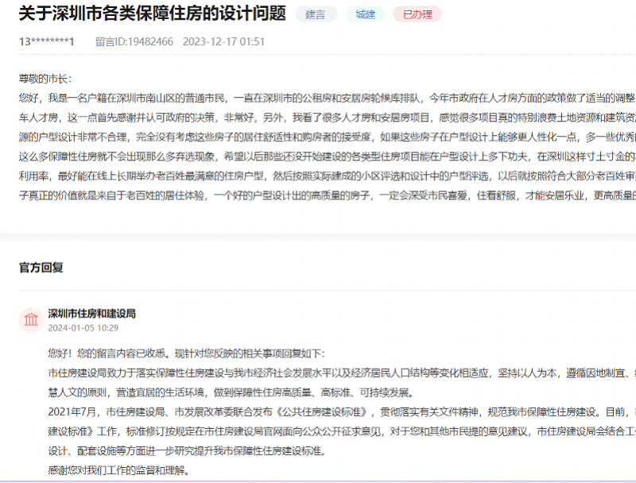Click the 官方回复 section heading
This screenshot has width=636, height=483.
click(x=41, y=268)
